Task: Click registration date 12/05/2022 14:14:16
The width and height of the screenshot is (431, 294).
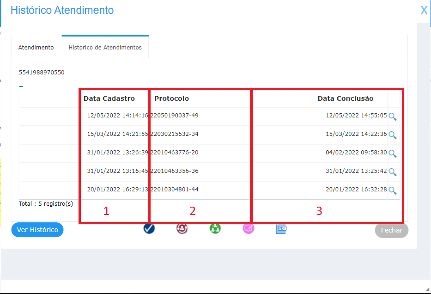Action: [117, 116]
